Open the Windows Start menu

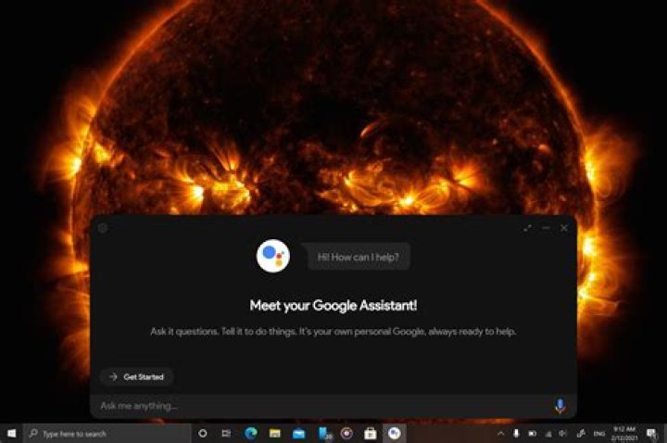[x=11, y=433]
